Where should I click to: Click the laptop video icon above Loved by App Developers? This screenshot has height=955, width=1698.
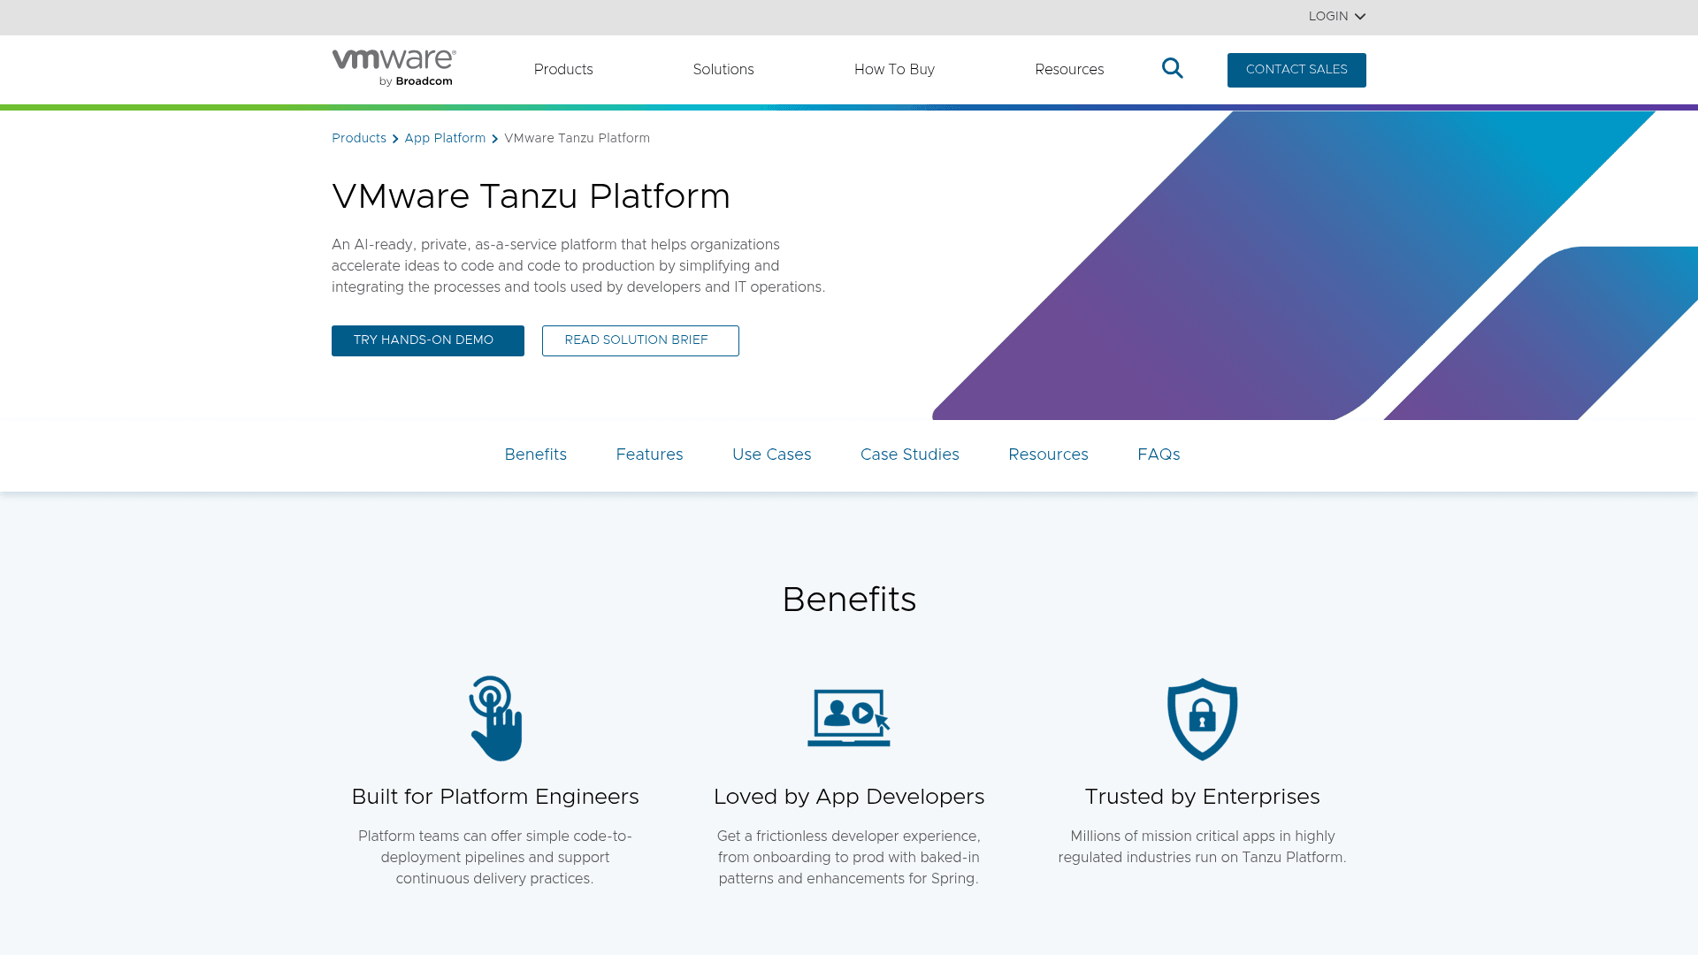(x=848, y=718)
